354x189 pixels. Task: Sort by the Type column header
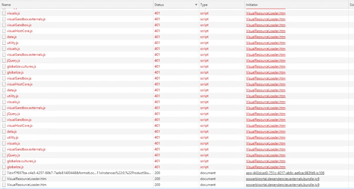point(222,5)
